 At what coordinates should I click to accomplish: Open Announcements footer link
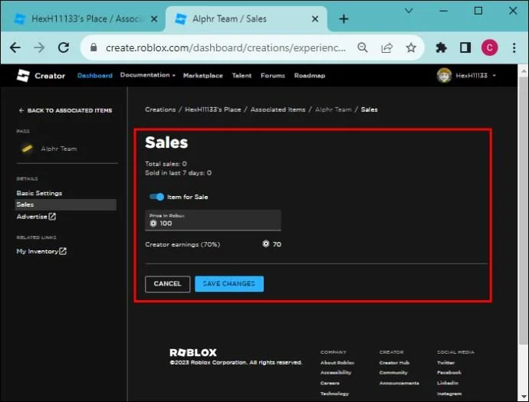[x=399, y=383]
